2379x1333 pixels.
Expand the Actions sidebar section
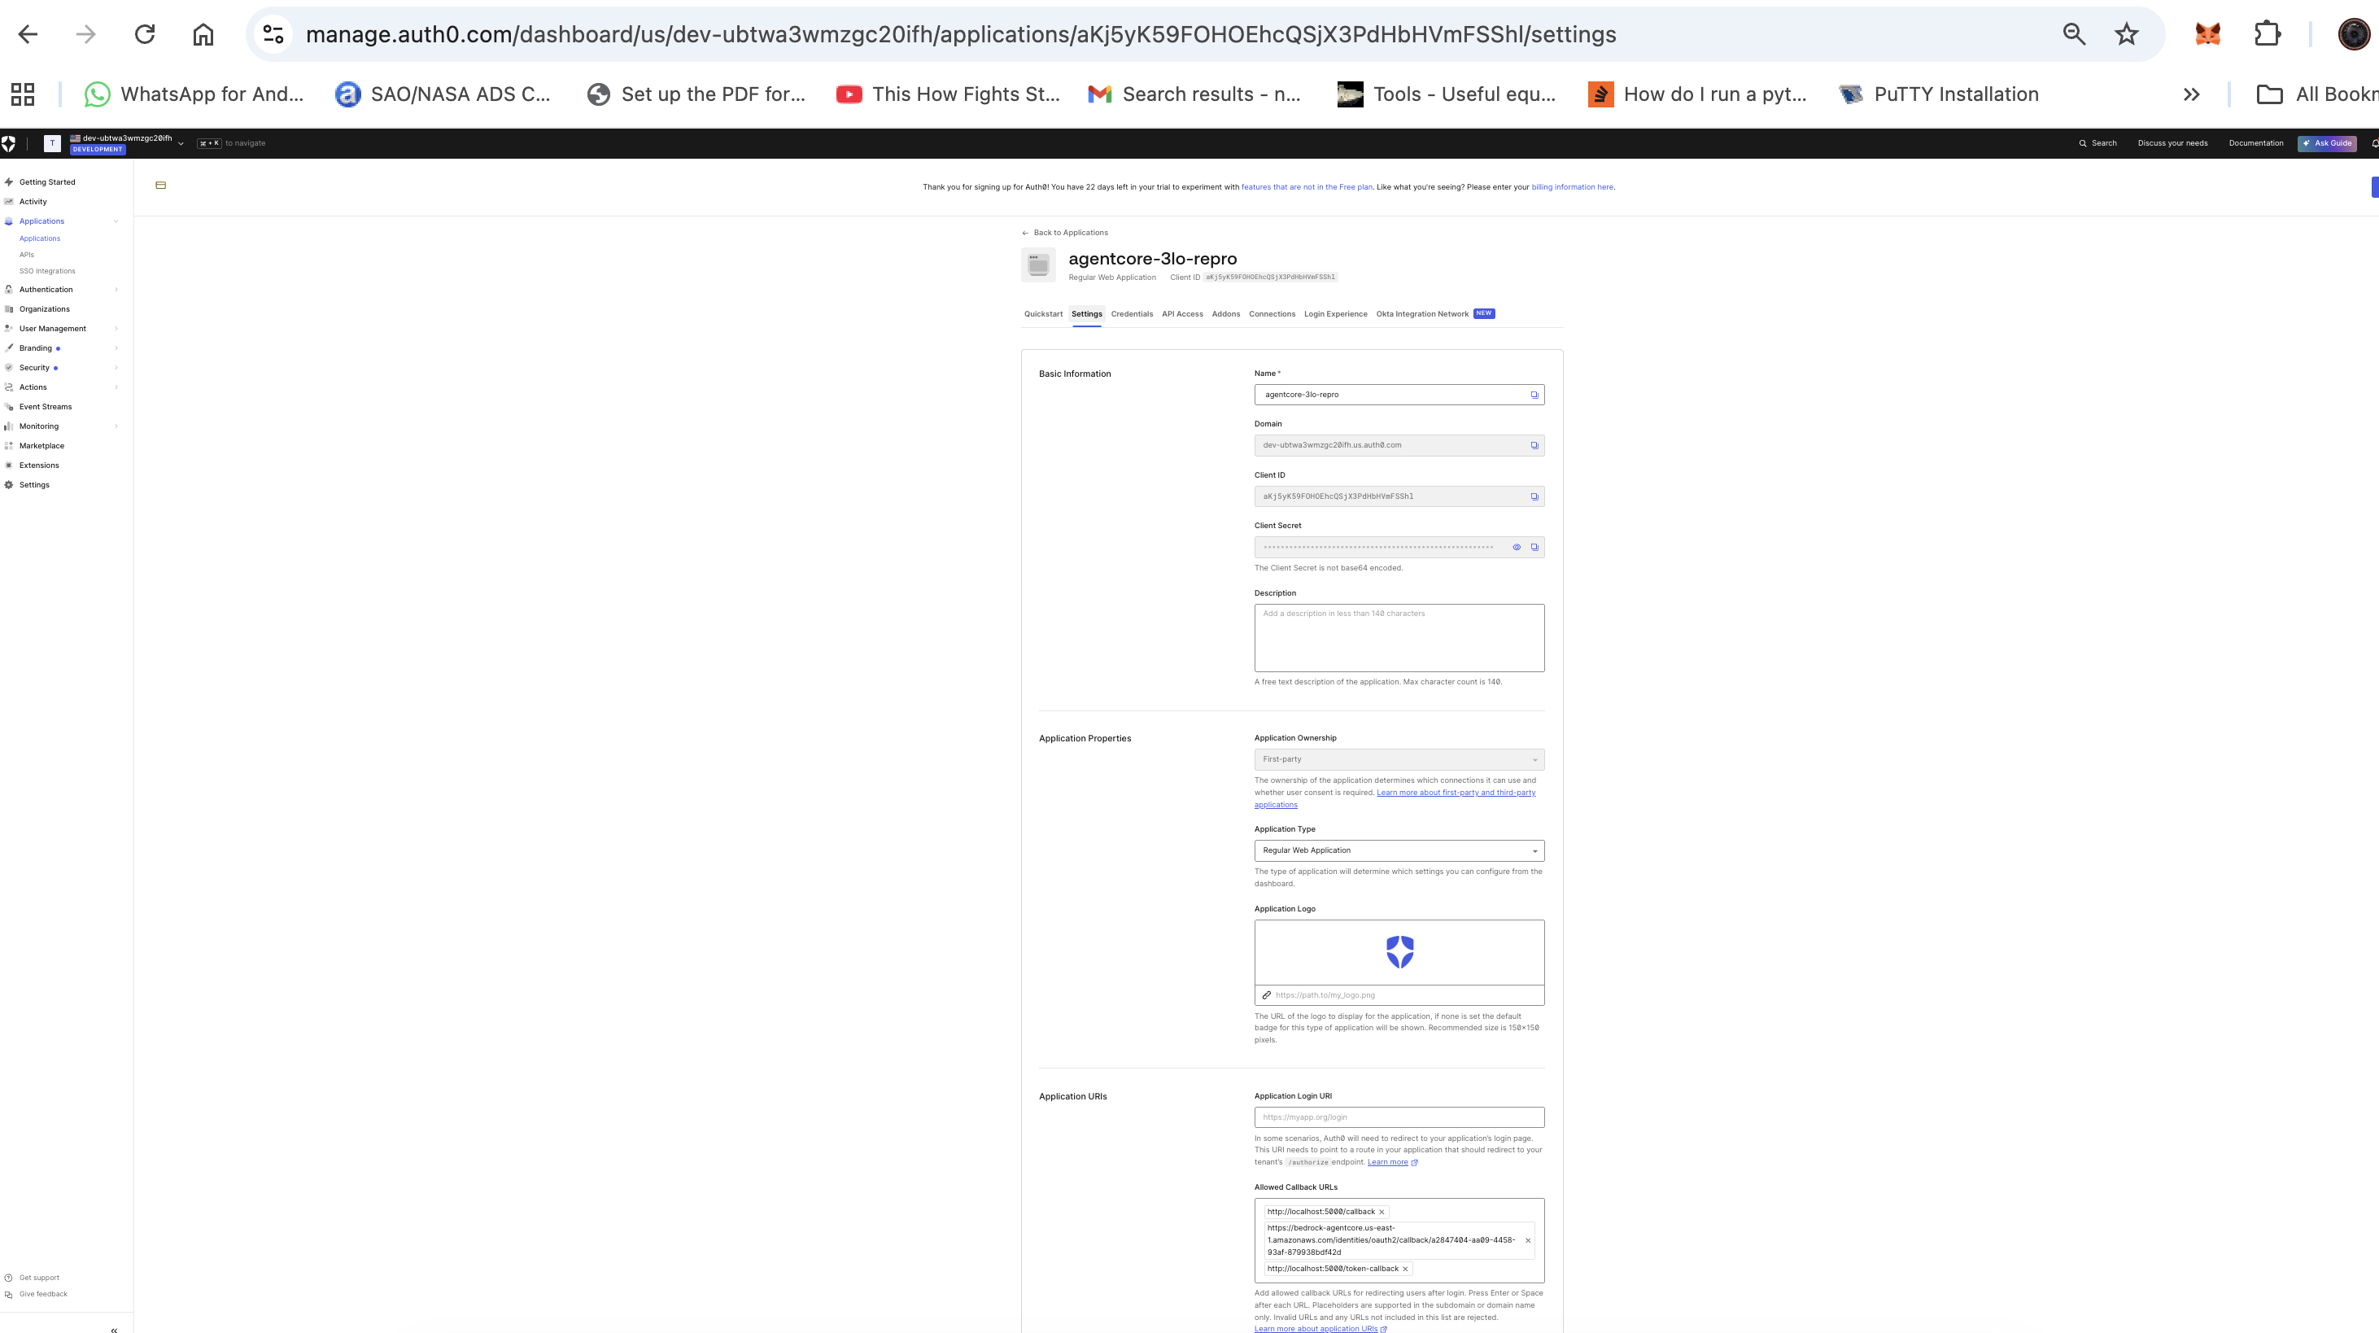[116, 387]
